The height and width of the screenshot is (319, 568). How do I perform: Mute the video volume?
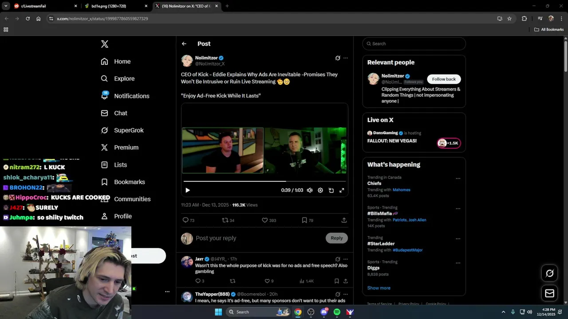click(310, 190)
